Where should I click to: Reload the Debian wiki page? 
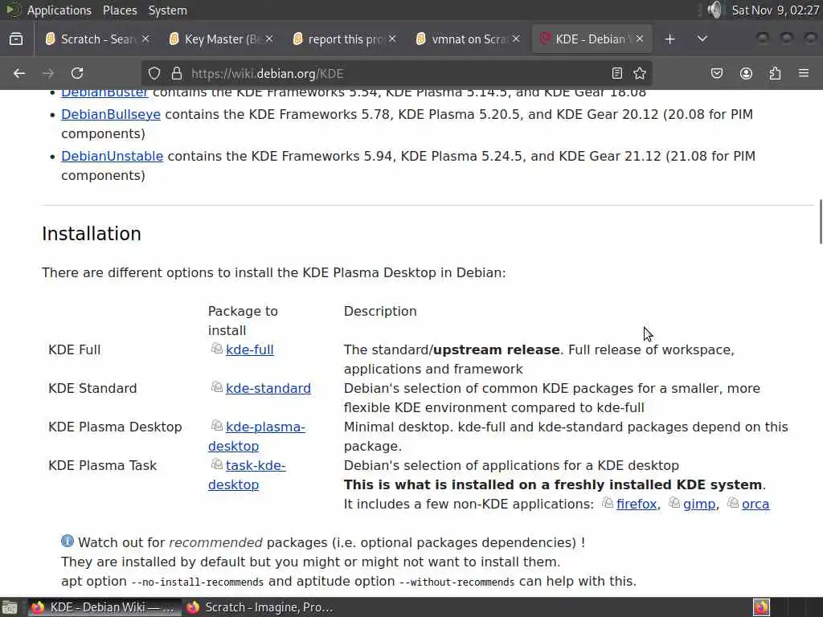(x=77, y=73)
